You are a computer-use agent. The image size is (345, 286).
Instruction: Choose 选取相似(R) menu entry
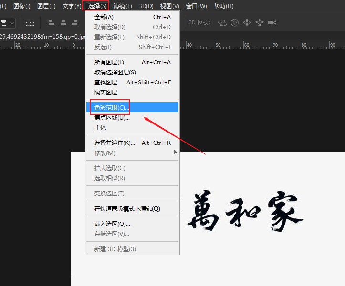click(133, 178)
